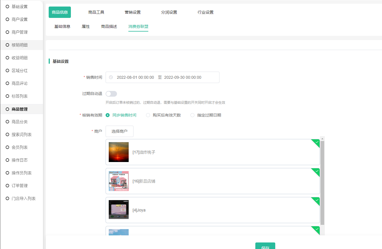Click the 油炸桃子 sunset thumbnail
This screenshot has height=249, width=382.
click(x=119, y=152)
